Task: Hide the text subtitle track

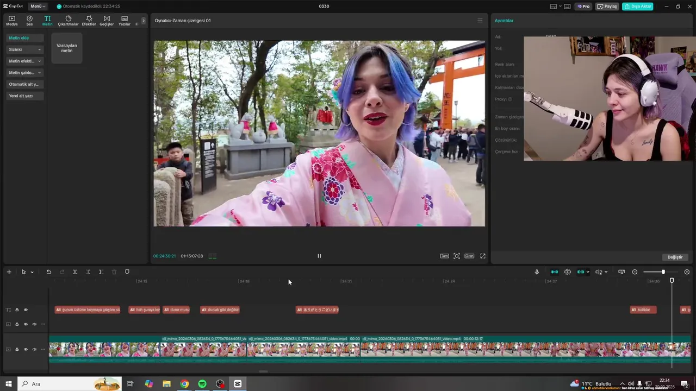Action: point(26,310)
